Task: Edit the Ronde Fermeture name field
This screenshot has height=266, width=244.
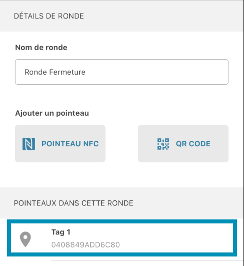Action: [122, 72]
